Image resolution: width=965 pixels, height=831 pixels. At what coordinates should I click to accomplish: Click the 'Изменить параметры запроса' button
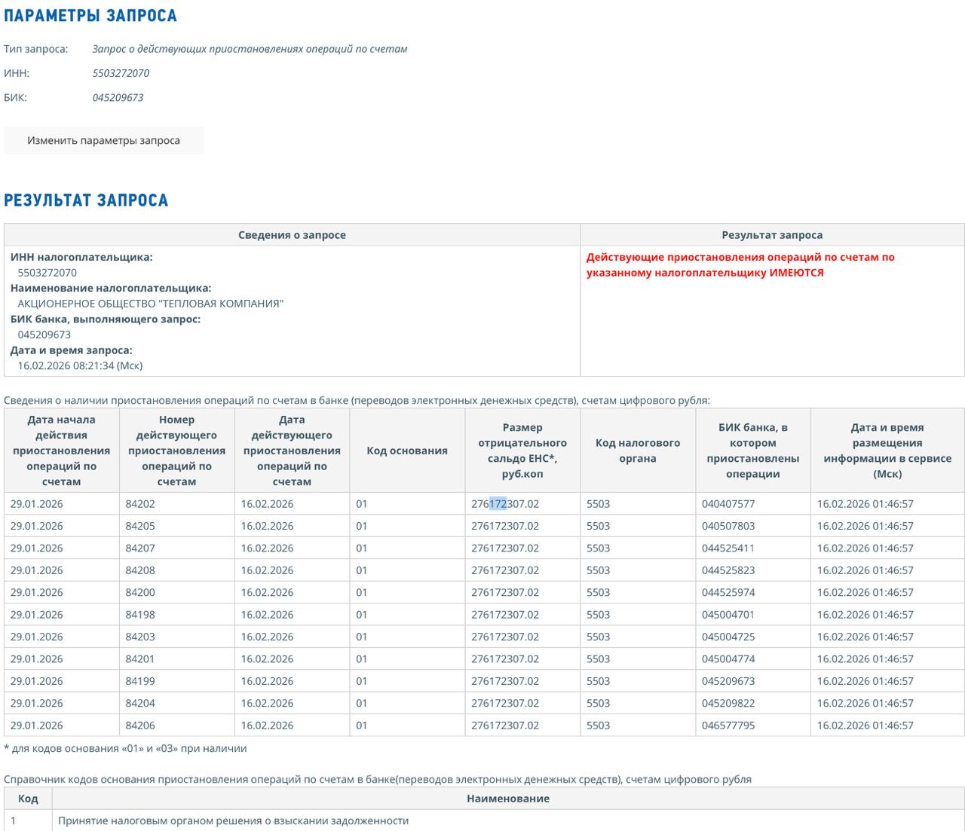click(103, 140)
